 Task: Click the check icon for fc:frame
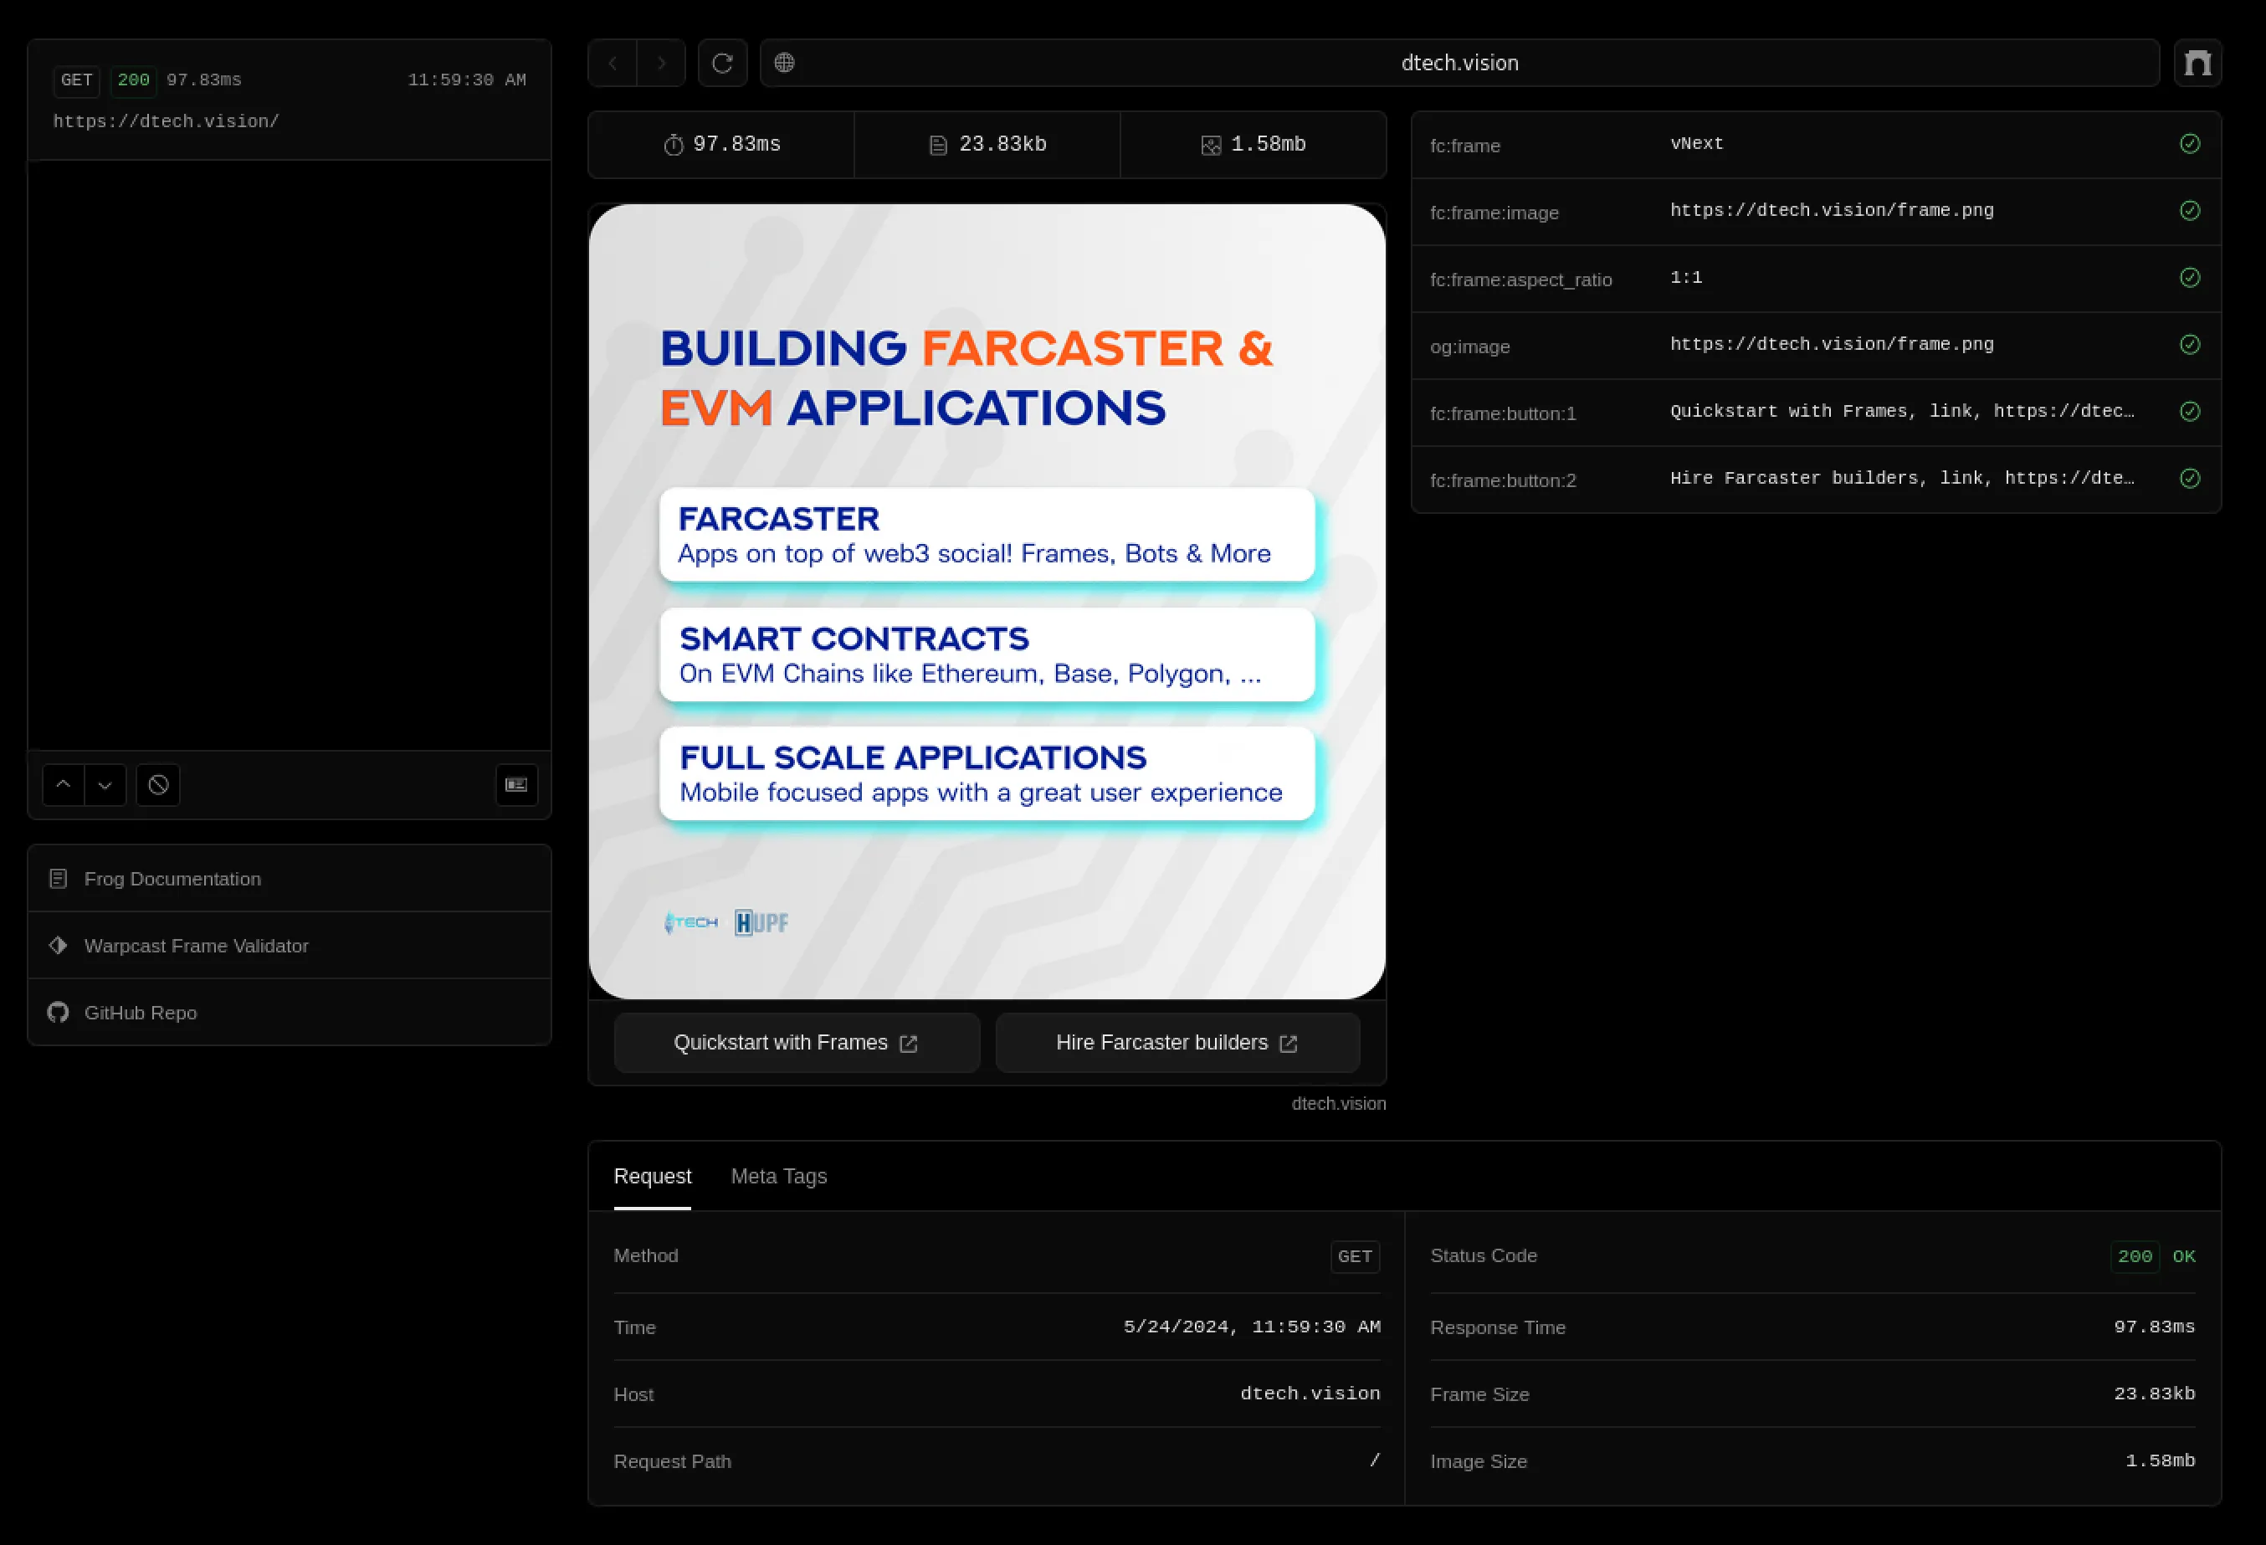[2190, 144]
